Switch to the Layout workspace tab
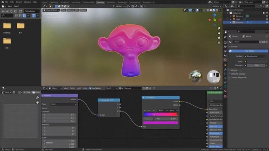Viewport: 269px width, 151px height. (x=44, y=3)
